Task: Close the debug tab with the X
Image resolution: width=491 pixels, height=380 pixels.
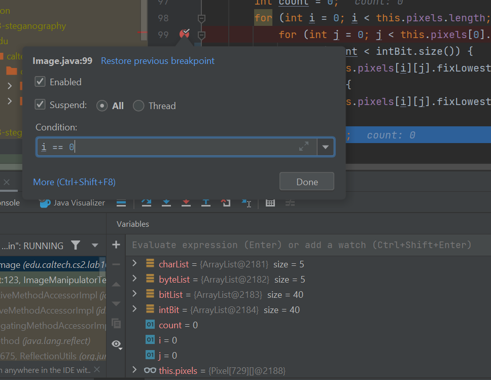Action: tap(7, 182)
